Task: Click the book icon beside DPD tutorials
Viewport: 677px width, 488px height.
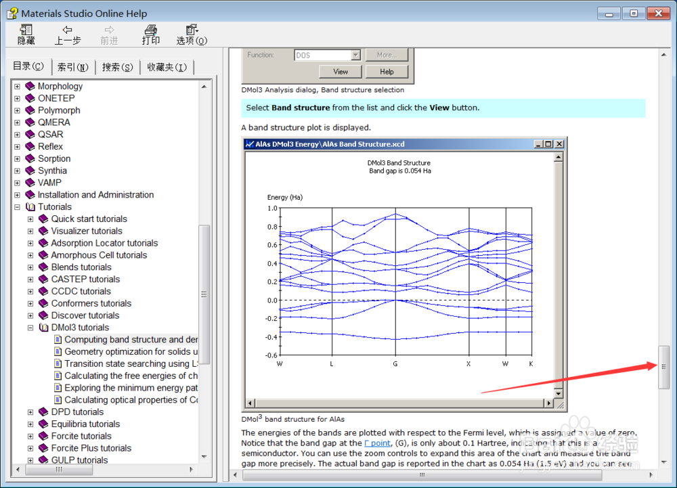Action: click(43, 412)
